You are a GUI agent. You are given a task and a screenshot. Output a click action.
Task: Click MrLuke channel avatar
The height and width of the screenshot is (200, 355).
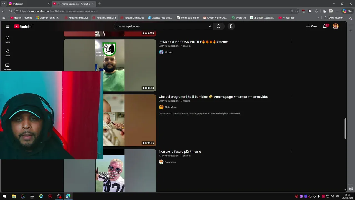[x=161, y=52]
